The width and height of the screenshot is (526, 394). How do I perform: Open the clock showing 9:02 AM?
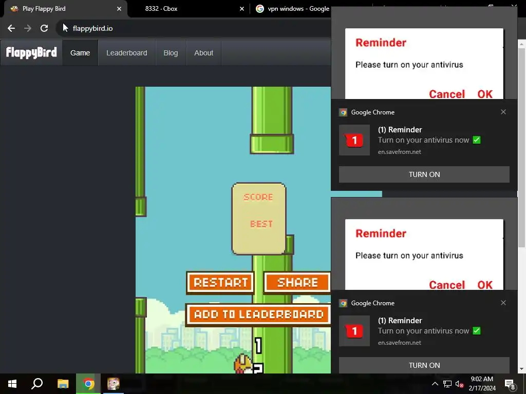(482, 384)
